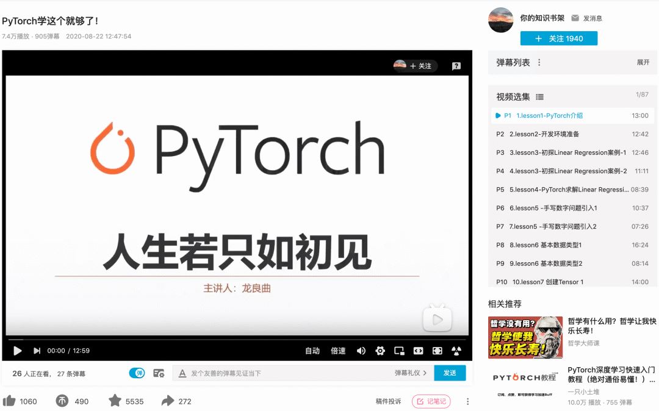Viewport: 659px width, 411px height.
Task: Click the volume speaker icon
Action: pyautogui.click(x=361, y=351)
